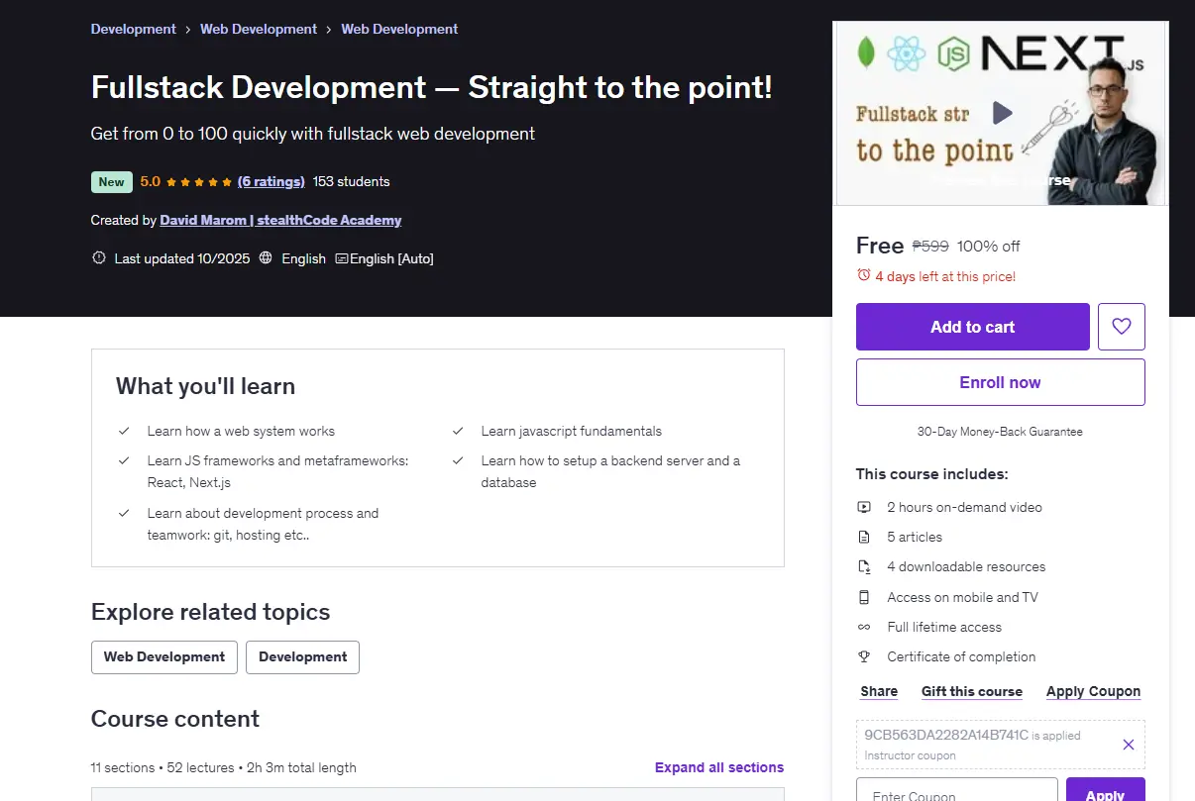Click the infinity lifetime access icon
Image resolution: width=1195 pixels, height=801 pixels.
click(x=864, y=627)
